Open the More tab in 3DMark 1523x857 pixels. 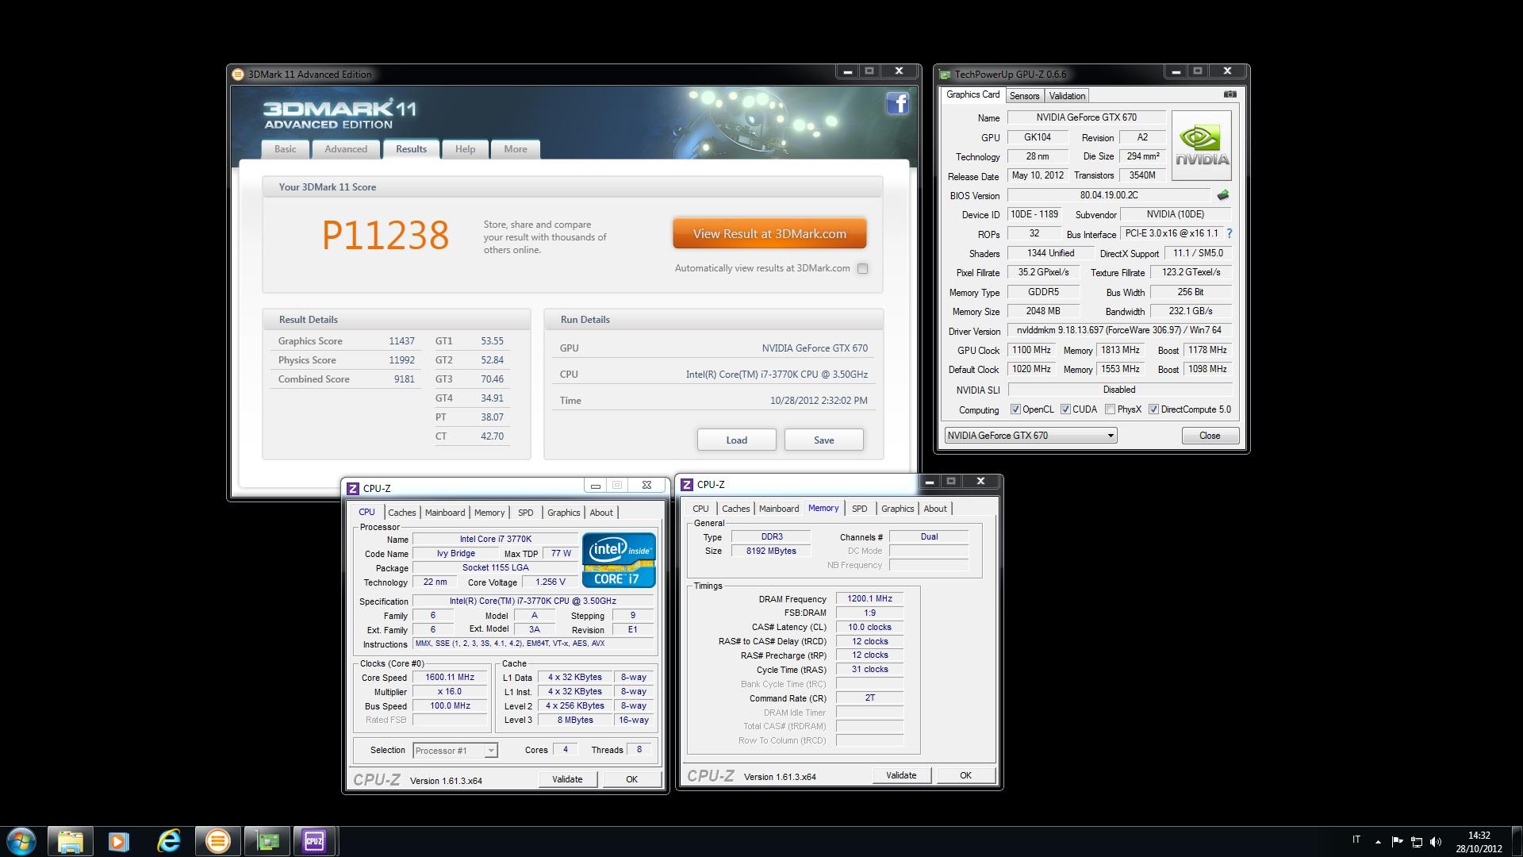pyautogui.click(x=516, y=149)
